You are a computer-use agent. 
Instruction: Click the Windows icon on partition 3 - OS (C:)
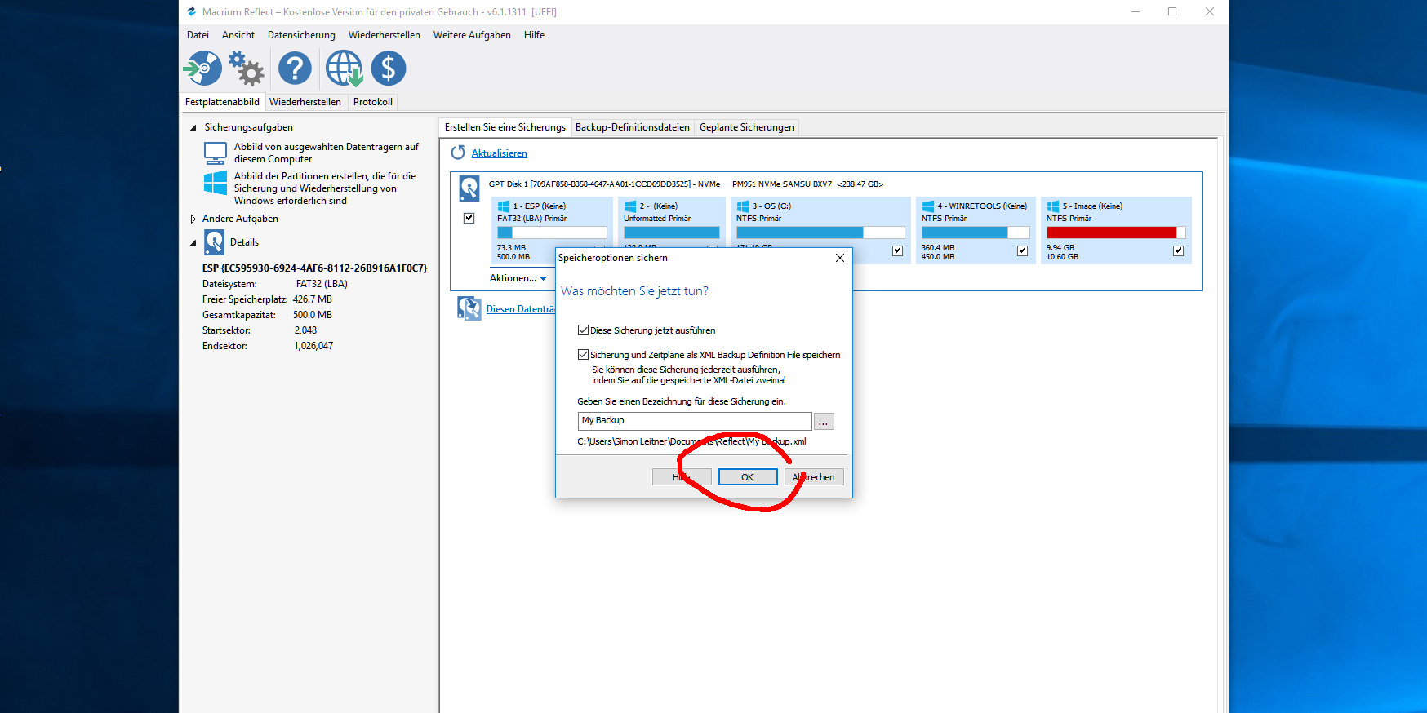pyautogui.click(x=743, y=206)
